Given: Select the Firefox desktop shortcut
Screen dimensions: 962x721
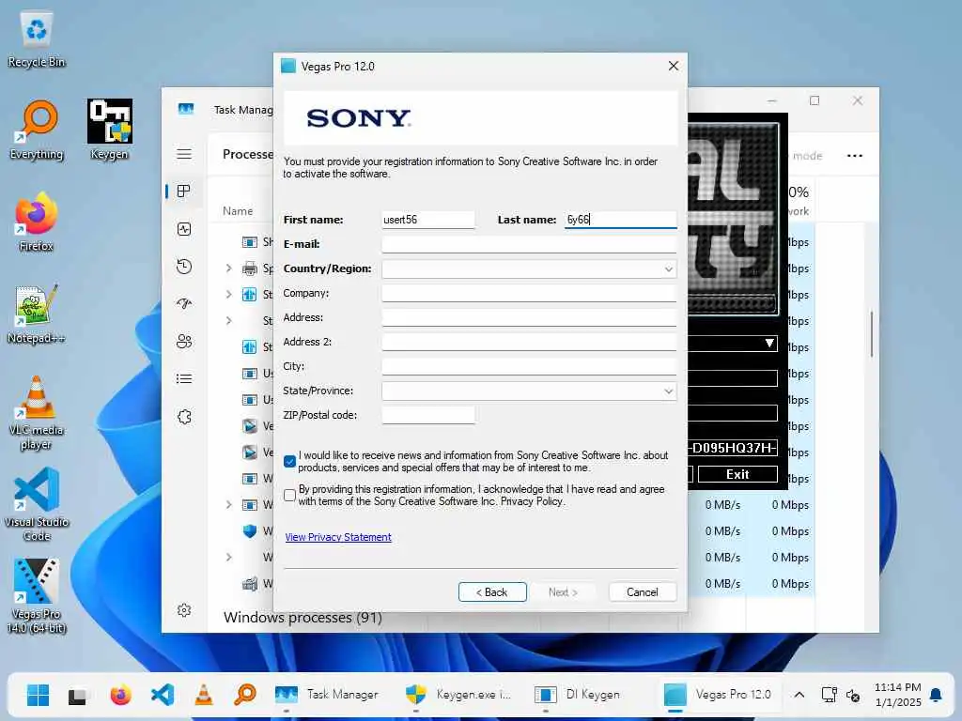Looking at the screenshot, I should click(37, 222).
